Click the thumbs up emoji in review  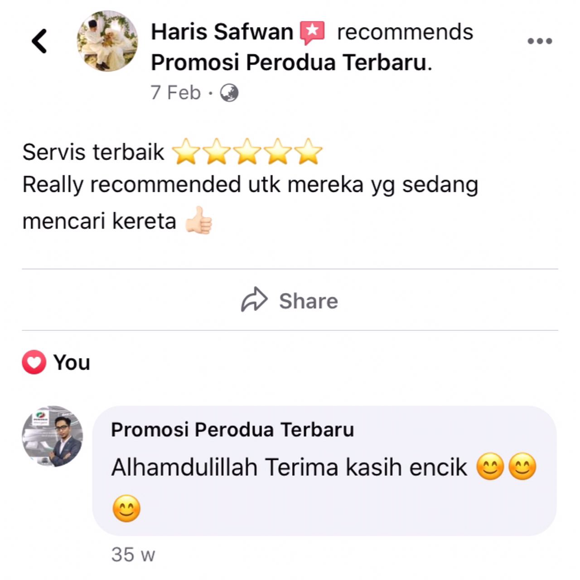pos(199,221)
